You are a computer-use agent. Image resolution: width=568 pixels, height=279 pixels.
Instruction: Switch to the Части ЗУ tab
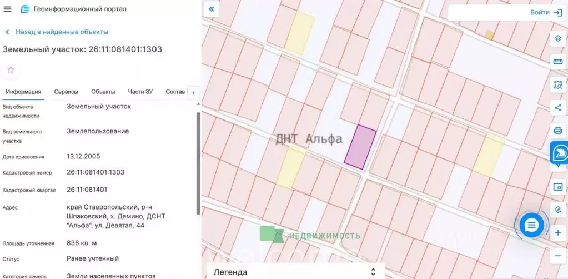pos(140,92)
